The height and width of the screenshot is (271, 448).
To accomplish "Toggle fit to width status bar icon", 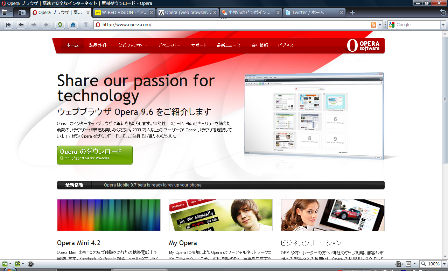I will pyautogui.click(x=398, y=264).
